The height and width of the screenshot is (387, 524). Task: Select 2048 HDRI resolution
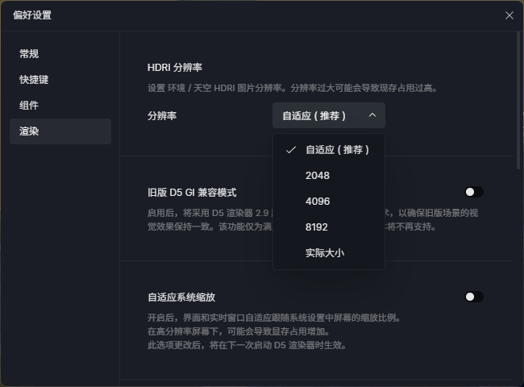click(x=318, y=176)
